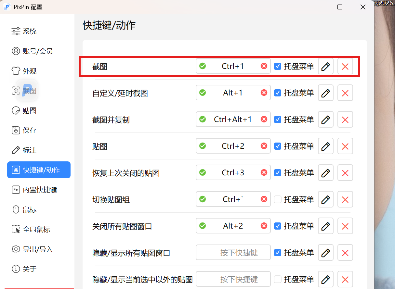Open the 关于 page
This screenshot has width=395, height=289.
[39, 269]
